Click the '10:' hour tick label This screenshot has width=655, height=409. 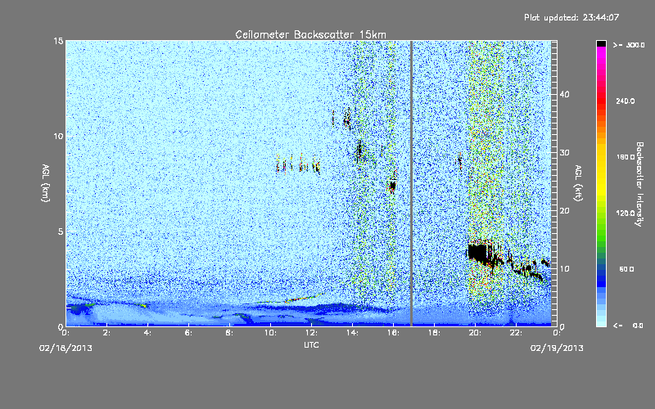[270, 333]
